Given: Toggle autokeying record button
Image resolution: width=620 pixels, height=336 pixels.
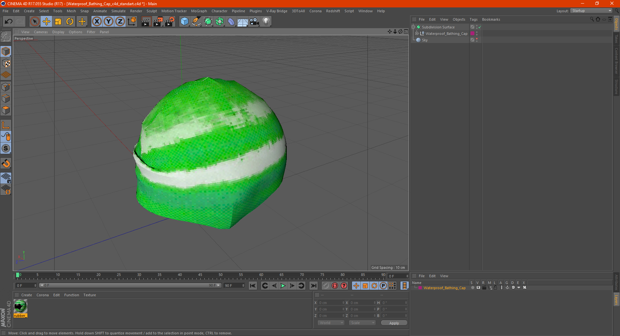Looking at the screenshot, I should click(x=335, y=286).
